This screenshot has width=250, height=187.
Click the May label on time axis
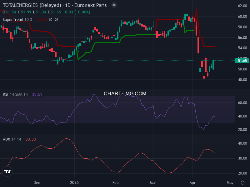pyautogui.click(x=230, y=183)
